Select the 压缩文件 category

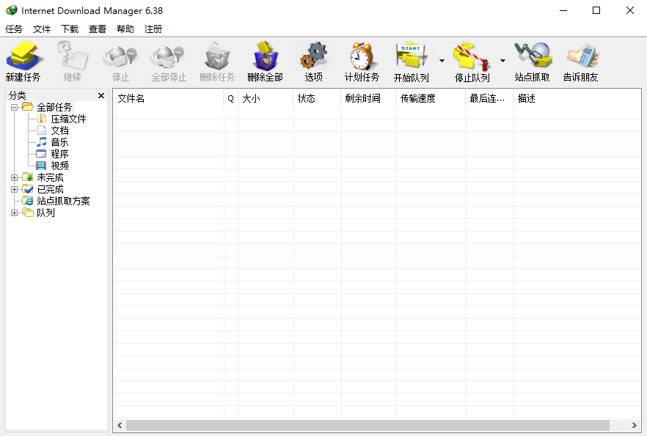[x=68, y=119]
